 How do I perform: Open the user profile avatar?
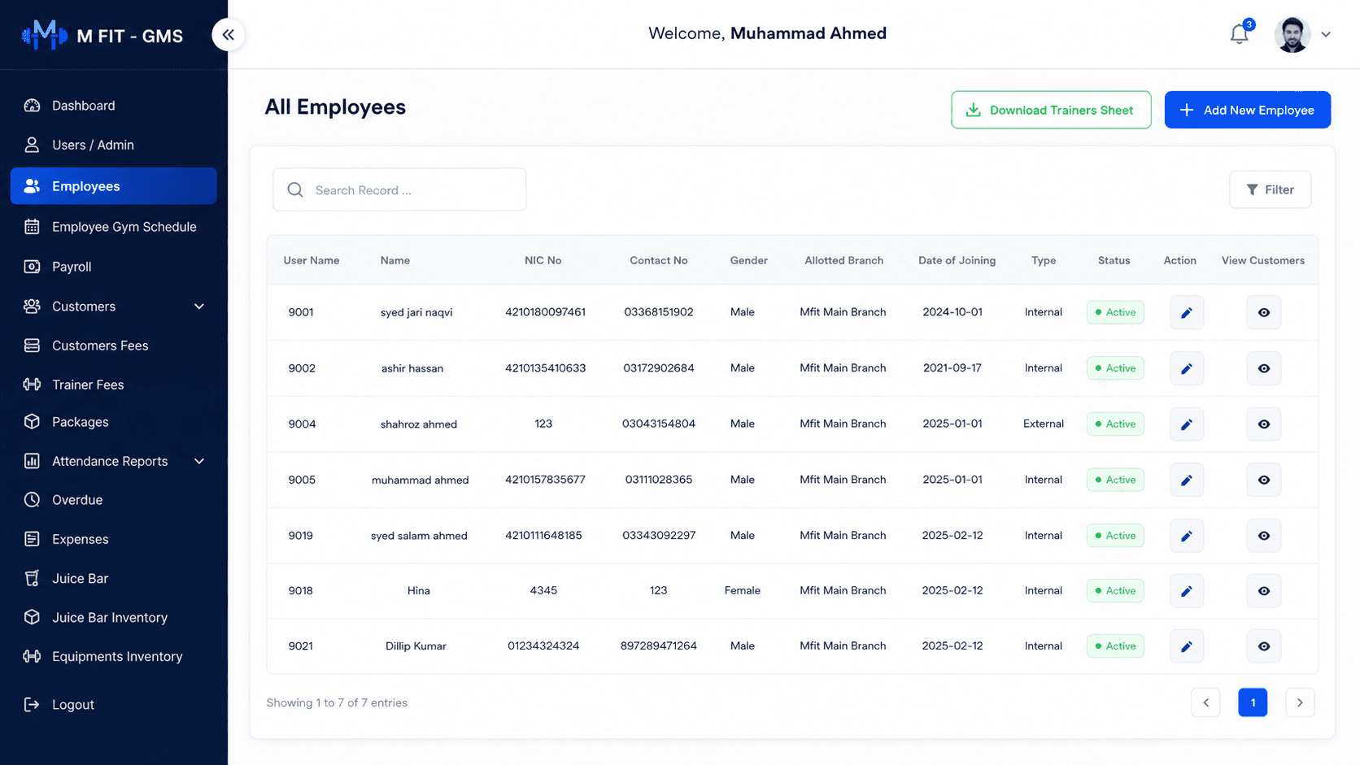[1292, 34]
